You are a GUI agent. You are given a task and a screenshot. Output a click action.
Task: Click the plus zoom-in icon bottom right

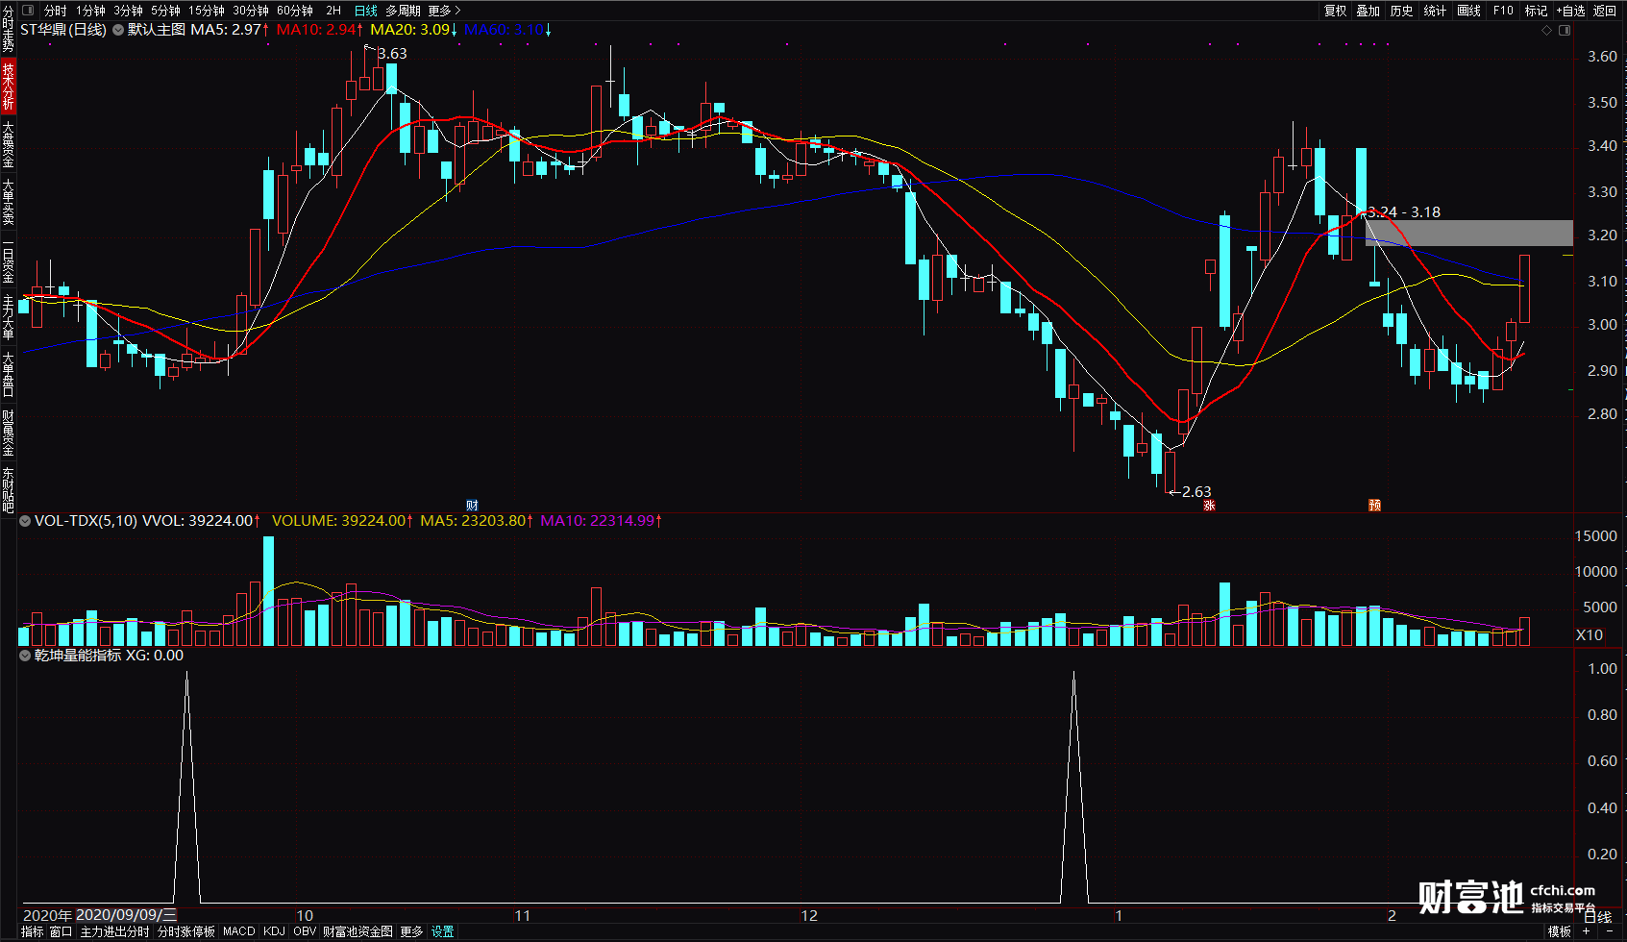[1587, 931]
